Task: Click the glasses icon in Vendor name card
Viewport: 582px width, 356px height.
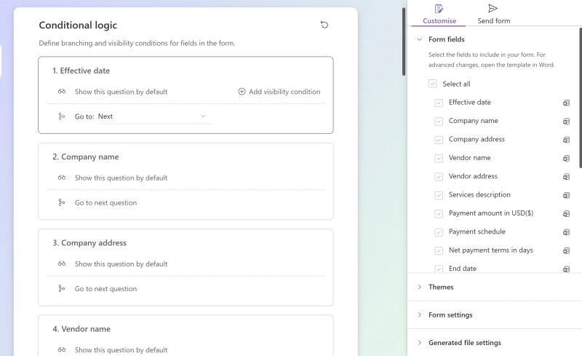Action: [x=62, y=349]
